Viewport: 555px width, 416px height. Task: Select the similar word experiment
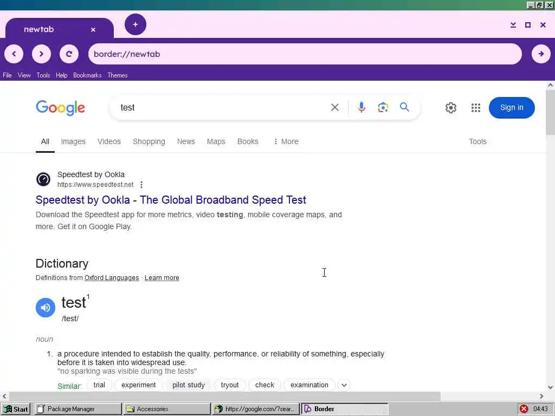tap(138, 385)
